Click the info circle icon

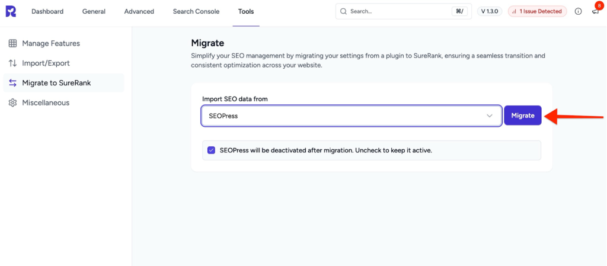tap(579, 11)
